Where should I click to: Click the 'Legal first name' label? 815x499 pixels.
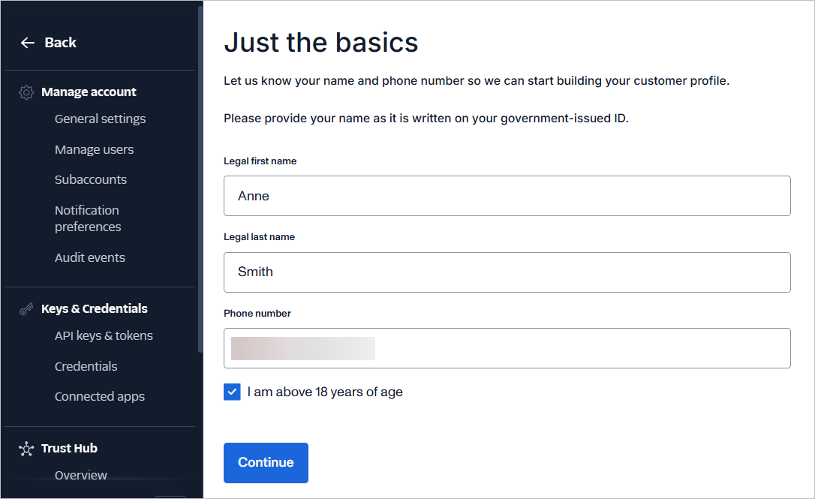pyautogui.click(x=260, y=161)
